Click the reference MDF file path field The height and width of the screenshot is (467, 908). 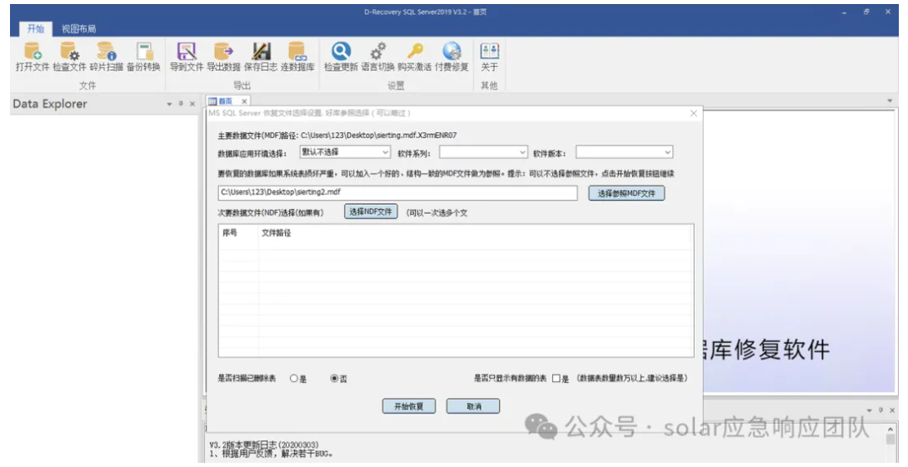(x=397, y=192)
